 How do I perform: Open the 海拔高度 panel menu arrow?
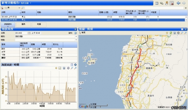coord(75,29)
